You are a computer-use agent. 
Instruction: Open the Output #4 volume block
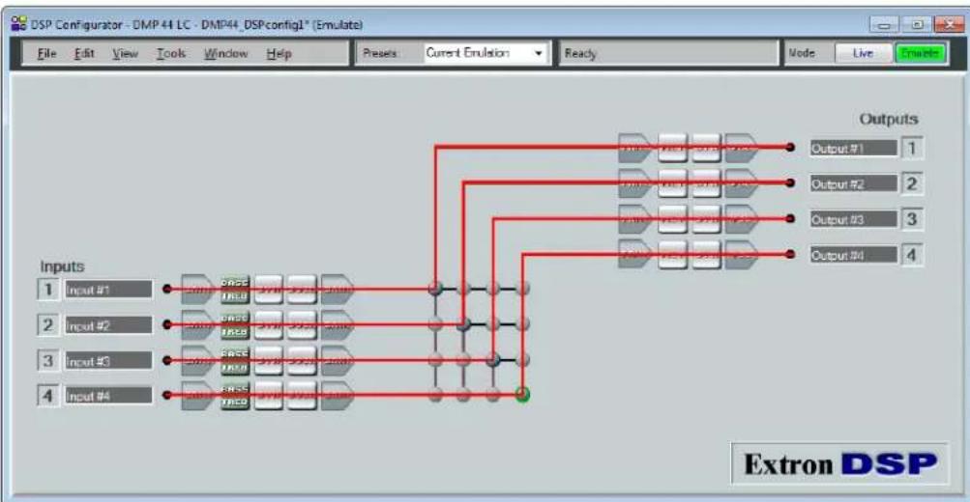point(741,255)
